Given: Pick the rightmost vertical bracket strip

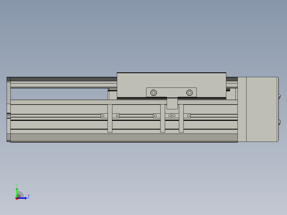Looking at the screenshot, I should click(x=181, y=118).
